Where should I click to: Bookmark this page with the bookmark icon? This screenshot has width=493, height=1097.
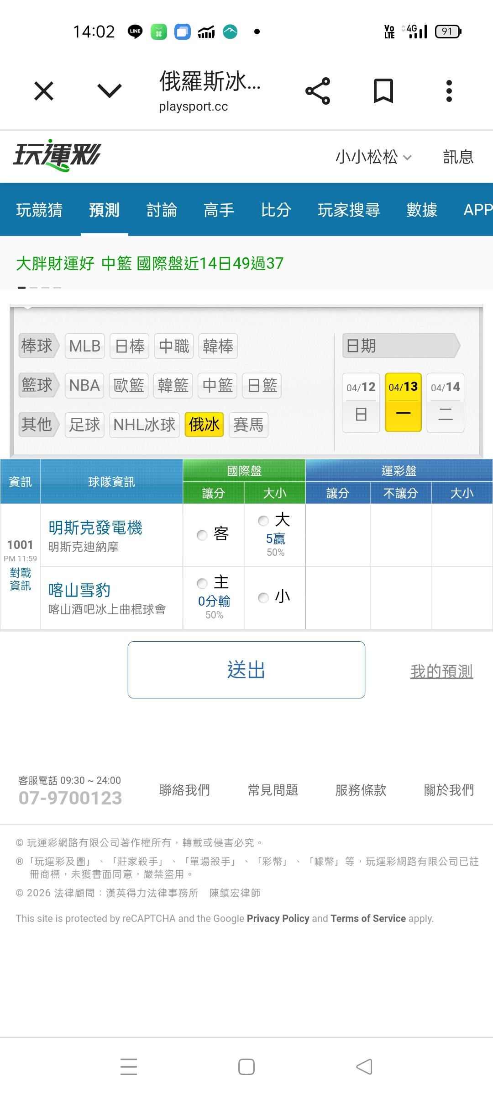[383, 91]
